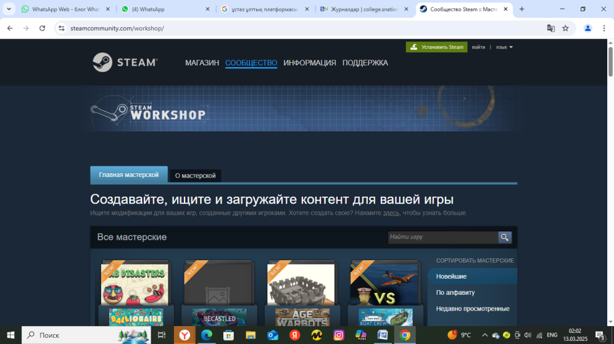Open Word from the taskbar
Screen dimensions: 614x344
(383, 335)
